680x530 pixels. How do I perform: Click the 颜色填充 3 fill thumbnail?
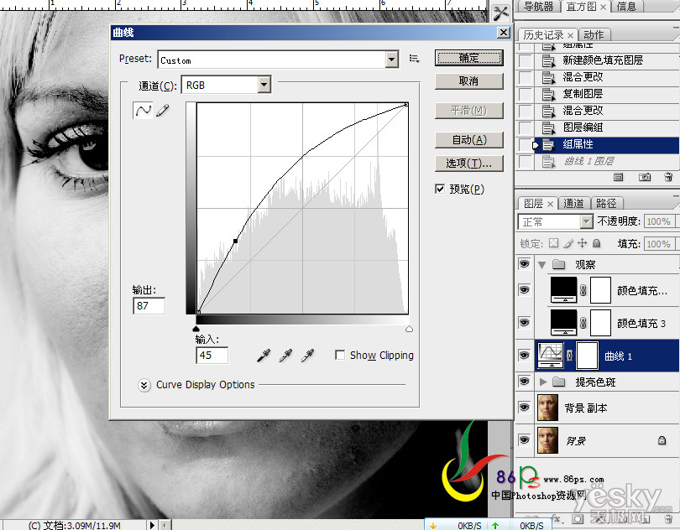[x=563, y=322]
